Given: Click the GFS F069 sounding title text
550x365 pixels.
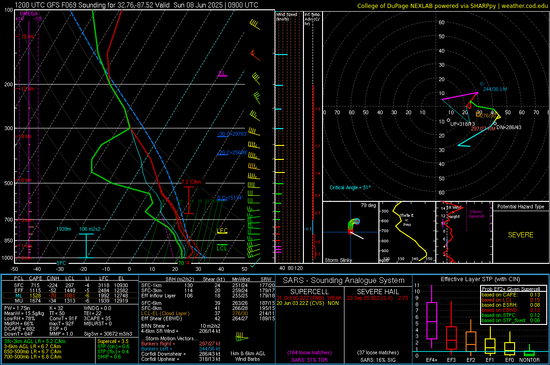Looking at the screenshot, I should pos(137,5).
